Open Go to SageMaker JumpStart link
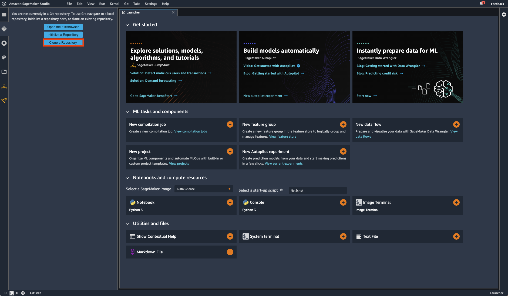 [154, 96]
